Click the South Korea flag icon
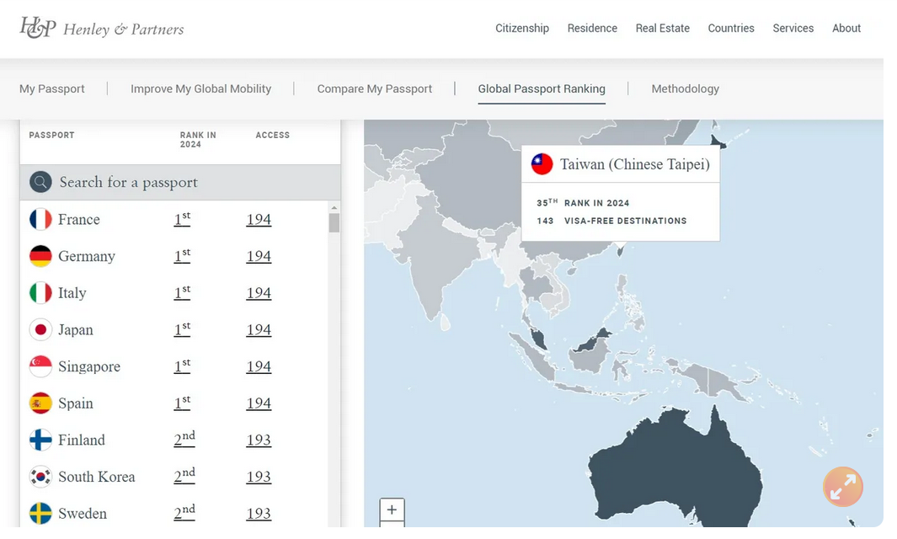 point(40,477)
